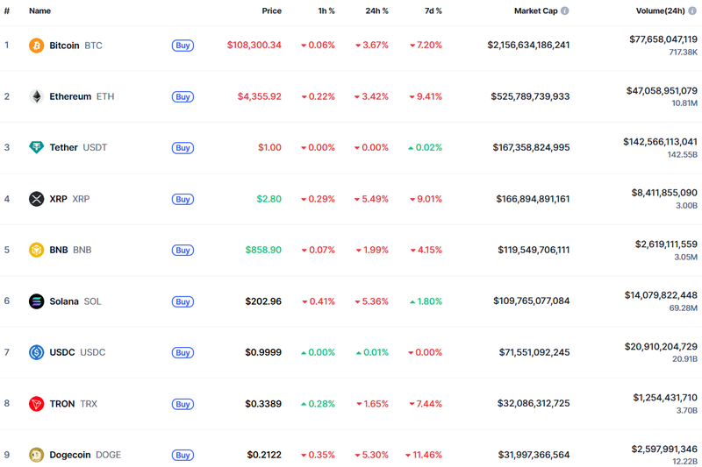
Task: Click the TRON red logo icon
Action: pyautogui.click(x=36, y=404)
